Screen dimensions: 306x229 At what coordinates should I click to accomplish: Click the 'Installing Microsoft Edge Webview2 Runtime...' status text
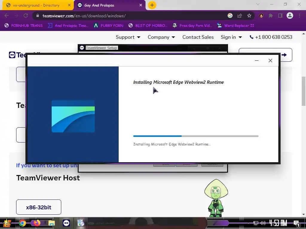(x=172, y=144)
